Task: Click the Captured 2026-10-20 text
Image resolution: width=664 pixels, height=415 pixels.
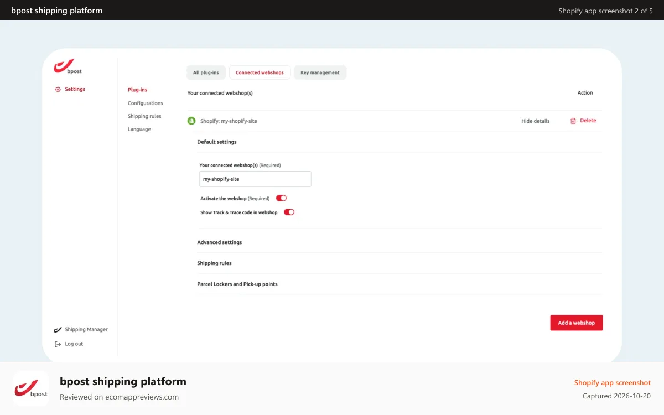Action: tap(616, 396)
